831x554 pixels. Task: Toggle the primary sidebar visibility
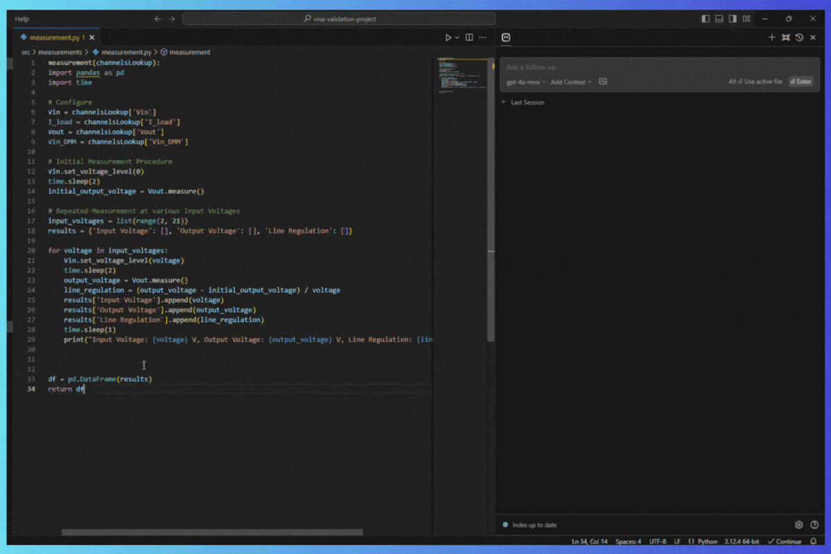tap(705, 19)
